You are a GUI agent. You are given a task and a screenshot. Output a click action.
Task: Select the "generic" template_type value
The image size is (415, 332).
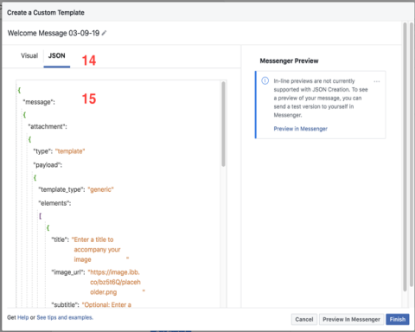point(100,189)
